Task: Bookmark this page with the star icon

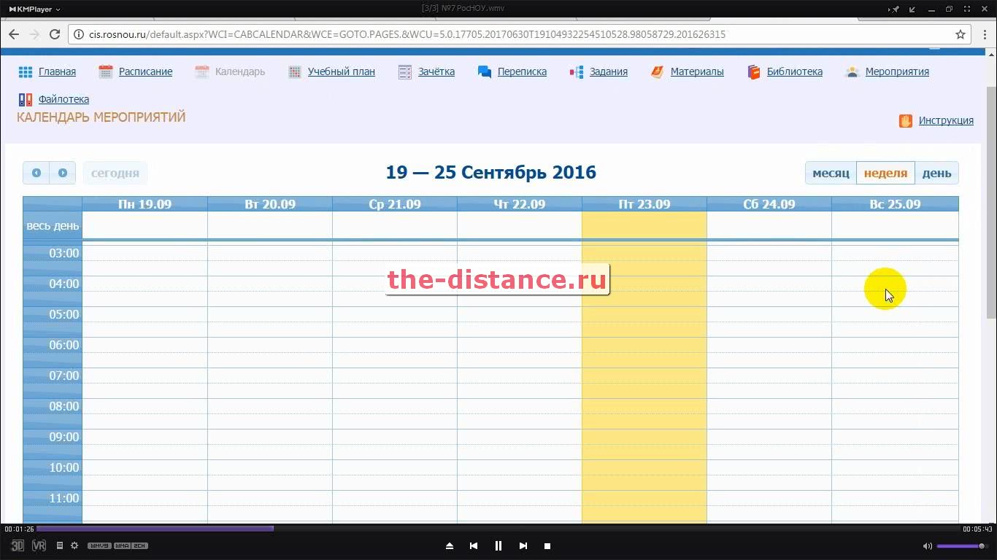Action: click(961, 34)
